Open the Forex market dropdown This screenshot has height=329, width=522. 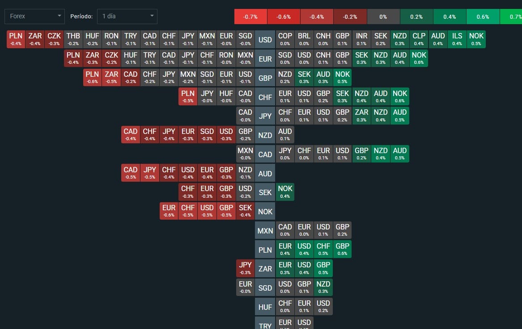34,16
